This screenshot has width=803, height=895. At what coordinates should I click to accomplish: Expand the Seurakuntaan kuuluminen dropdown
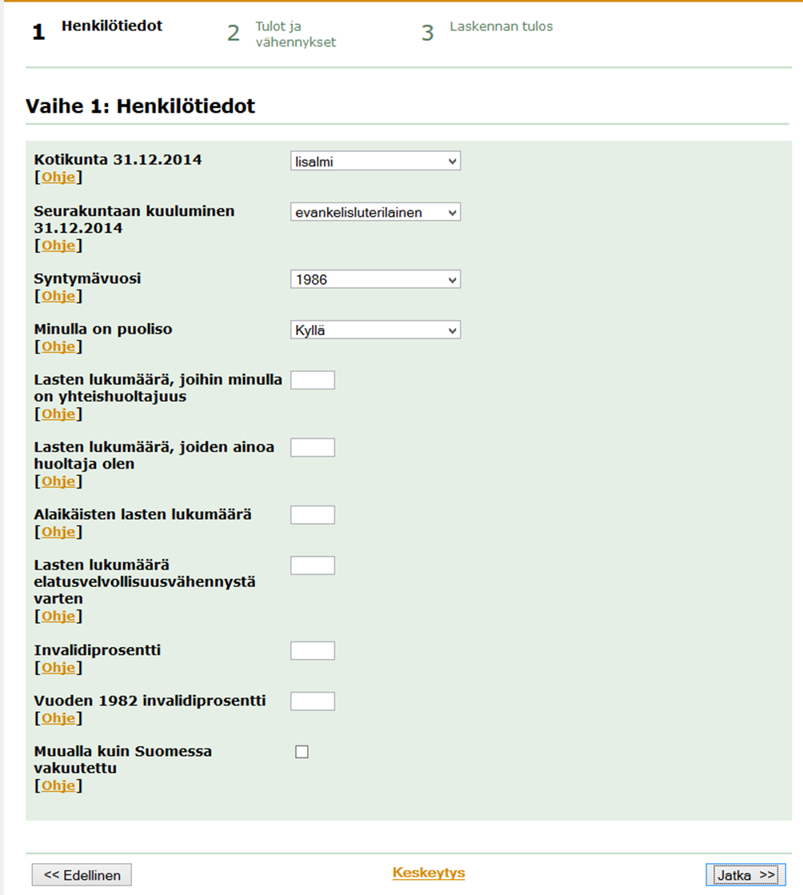coord(375,212)
